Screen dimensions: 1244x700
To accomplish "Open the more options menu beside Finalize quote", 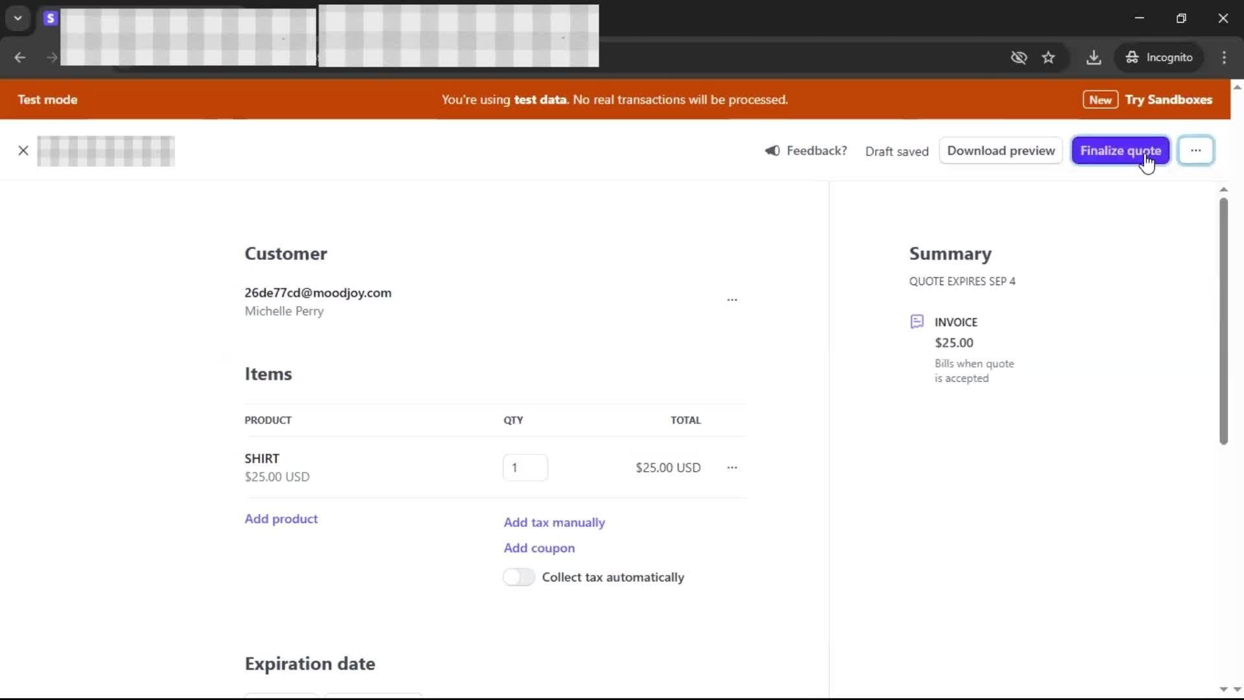I will (x=1195, y=150).
